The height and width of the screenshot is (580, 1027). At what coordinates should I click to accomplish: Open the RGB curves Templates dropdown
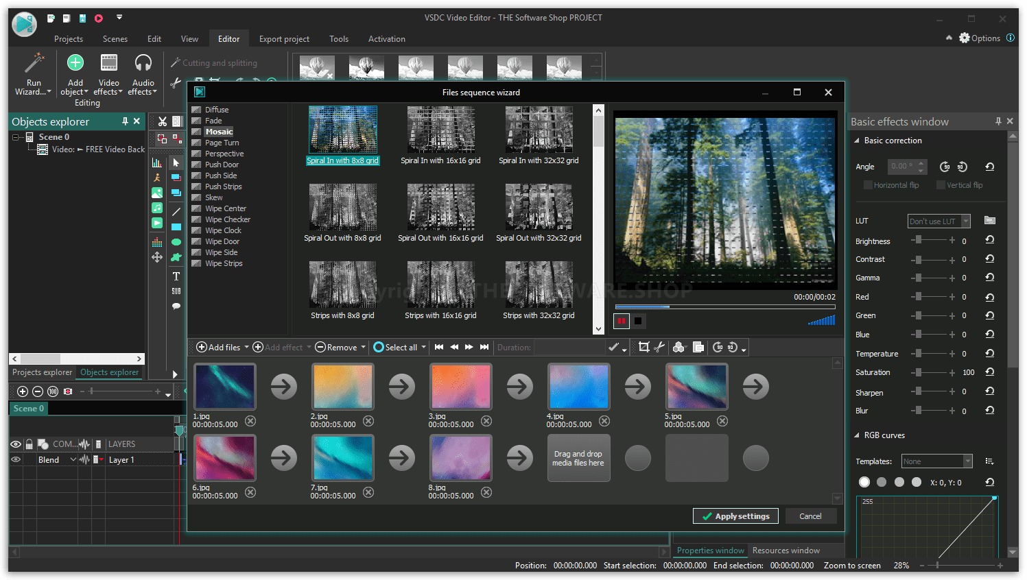click(968, 461)
